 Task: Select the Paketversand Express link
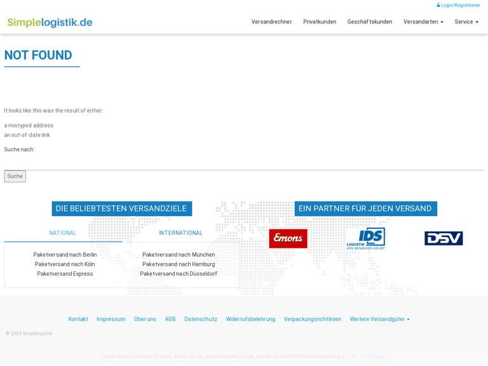(x=65, y=274)
